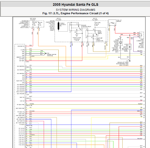Click the ground dot behind left rear quarter panel

tap(130, 61)
